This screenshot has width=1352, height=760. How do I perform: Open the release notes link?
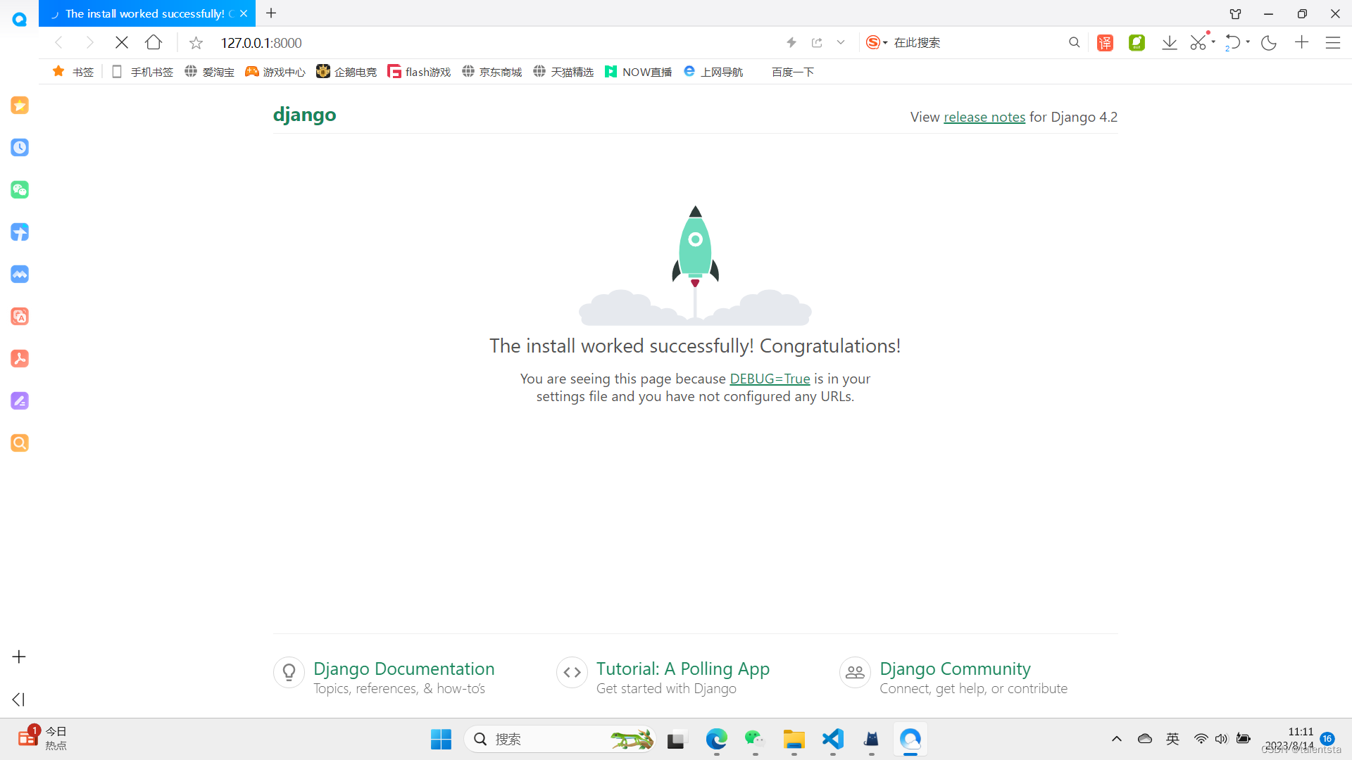click(984, 117)
